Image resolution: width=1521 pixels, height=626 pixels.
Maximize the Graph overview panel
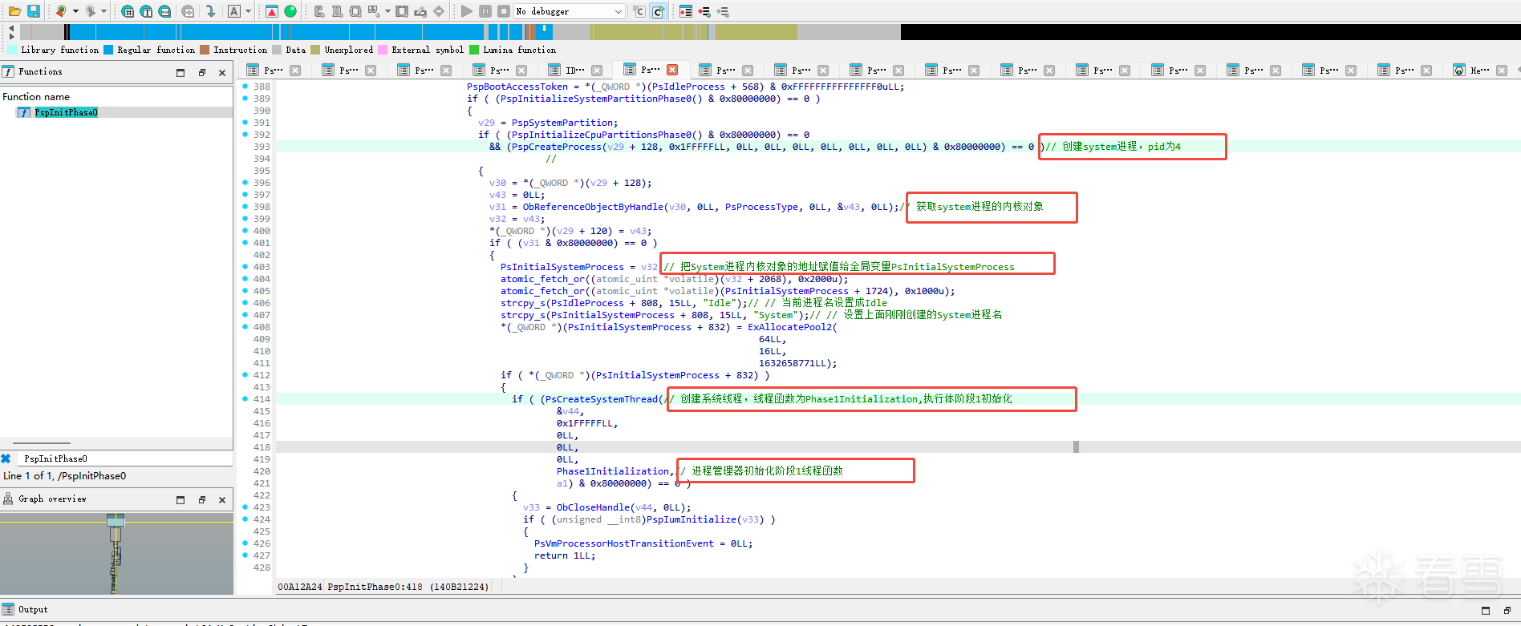click(180, 499)
